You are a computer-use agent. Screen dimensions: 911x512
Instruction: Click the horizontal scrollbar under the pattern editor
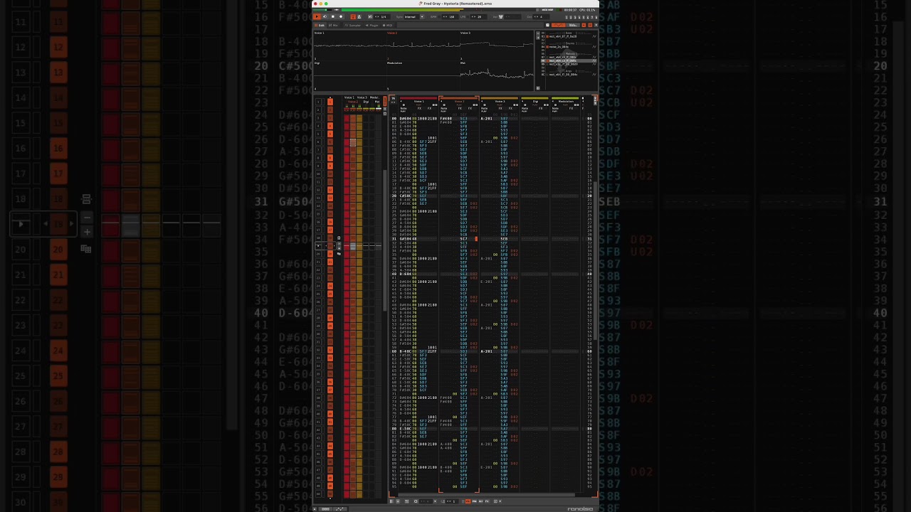486,494
